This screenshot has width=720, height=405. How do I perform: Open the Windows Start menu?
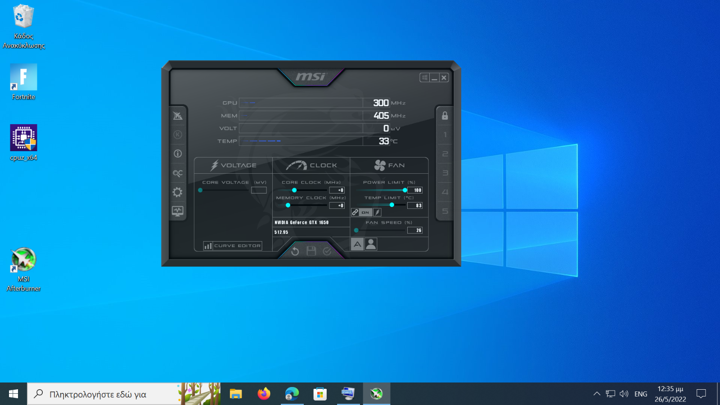coord(13,394)
